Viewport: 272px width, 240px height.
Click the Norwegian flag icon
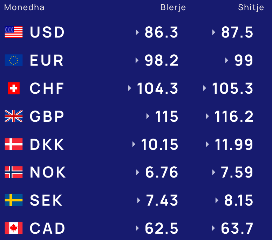(14, 172)
